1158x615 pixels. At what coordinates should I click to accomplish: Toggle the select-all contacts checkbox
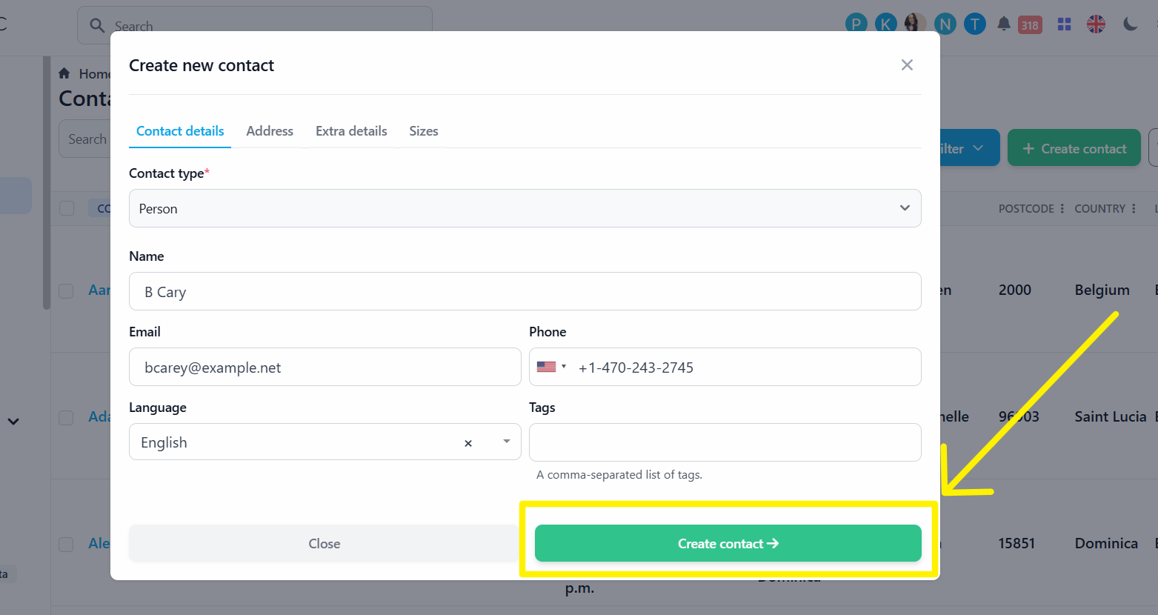[67, 208]
